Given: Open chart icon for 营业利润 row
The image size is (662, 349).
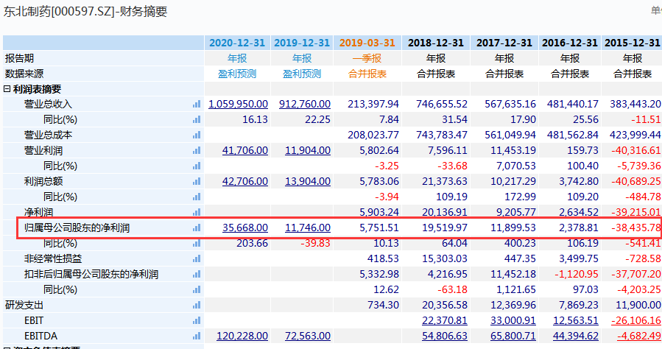Looking at the screenshot, I should tap(197, 151).
